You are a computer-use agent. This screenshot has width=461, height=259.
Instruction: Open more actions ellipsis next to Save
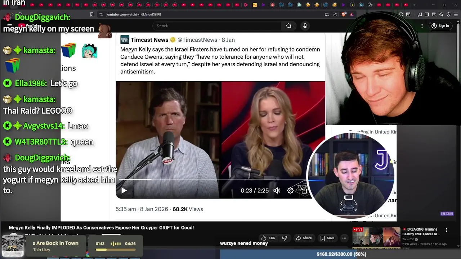[344, 238]
